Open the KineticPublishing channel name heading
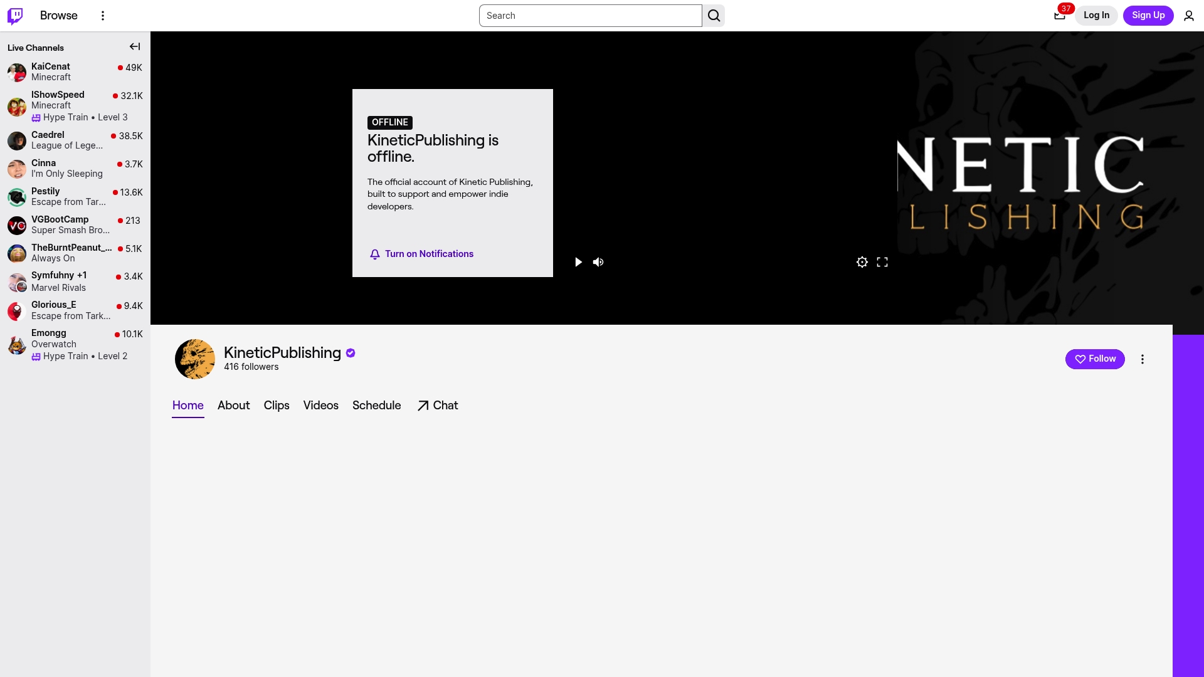 [282, 353]
